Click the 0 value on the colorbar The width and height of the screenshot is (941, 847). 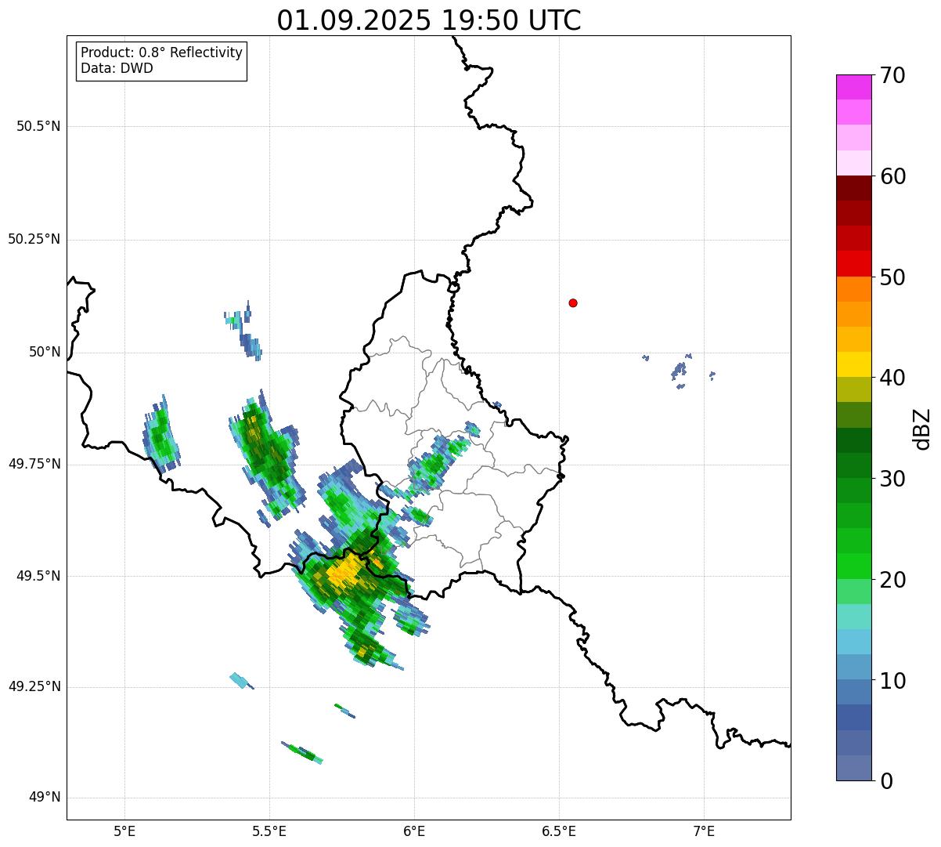[886, 781]
